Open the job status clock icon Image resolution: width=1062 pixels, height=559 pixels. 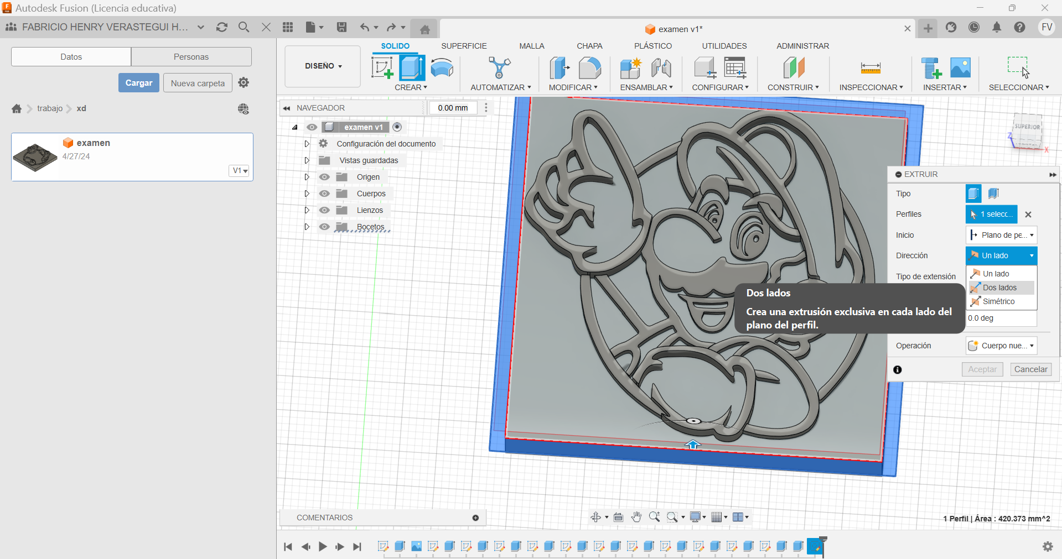coord(974,27)
